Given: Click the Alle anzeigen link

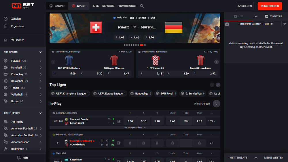Looking at the screenshot, I should (202, 104).
